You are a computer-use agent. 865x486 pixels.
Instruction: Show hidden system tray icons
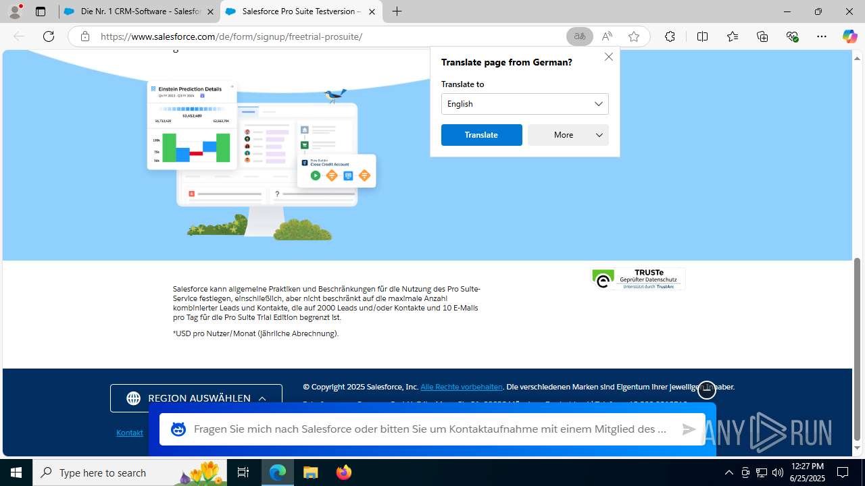[x=728, y=473]
